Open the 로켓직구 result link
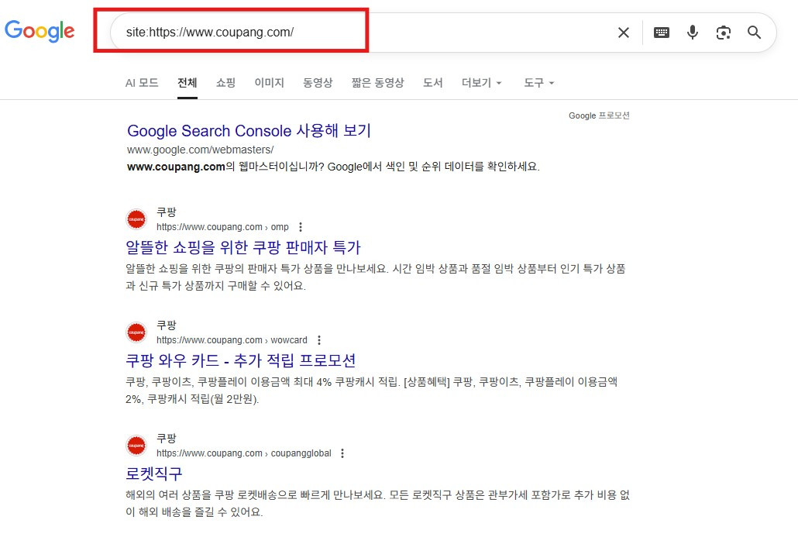 coord(153,473)
